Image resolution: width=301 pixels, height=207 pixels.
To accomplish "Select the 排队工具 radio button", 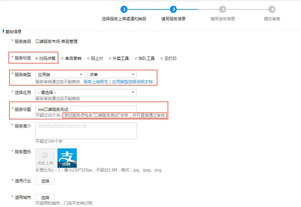I will [136, 59].
